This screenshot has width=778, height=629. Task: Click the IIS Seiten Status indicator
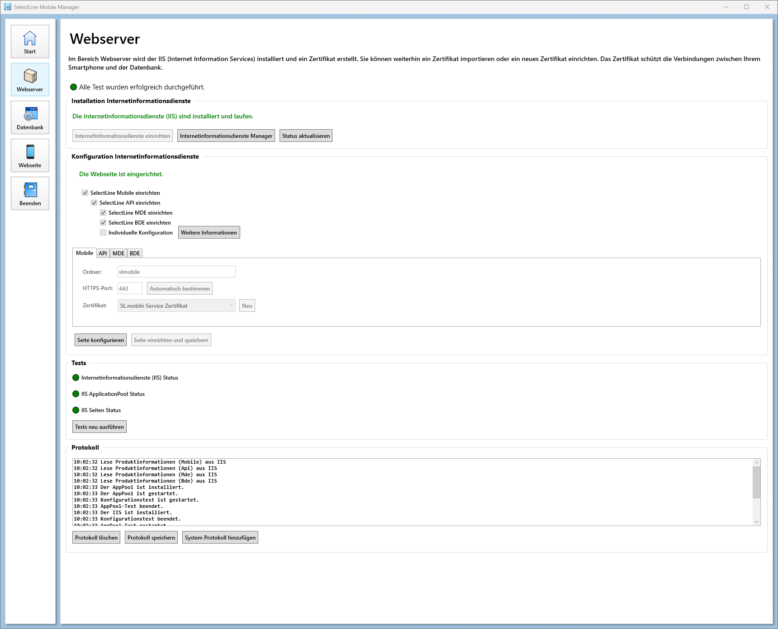[x=76, y=410]
